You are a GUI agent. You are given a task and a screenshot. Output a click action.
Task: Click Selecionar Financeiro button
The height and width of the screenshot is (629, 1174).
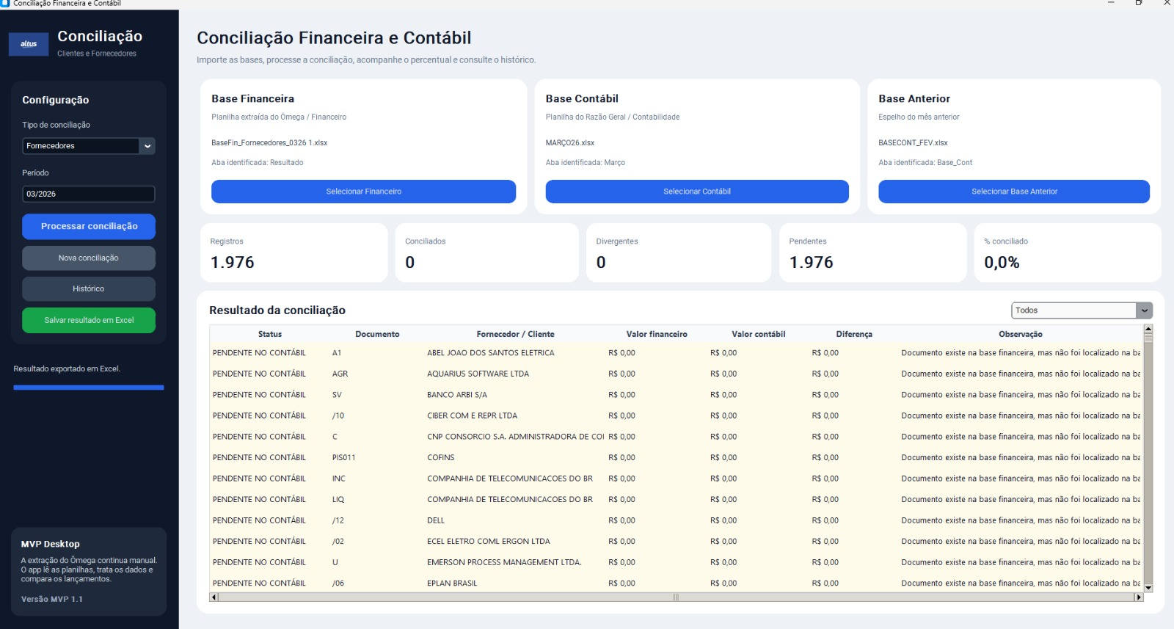[x=363, y=192]
